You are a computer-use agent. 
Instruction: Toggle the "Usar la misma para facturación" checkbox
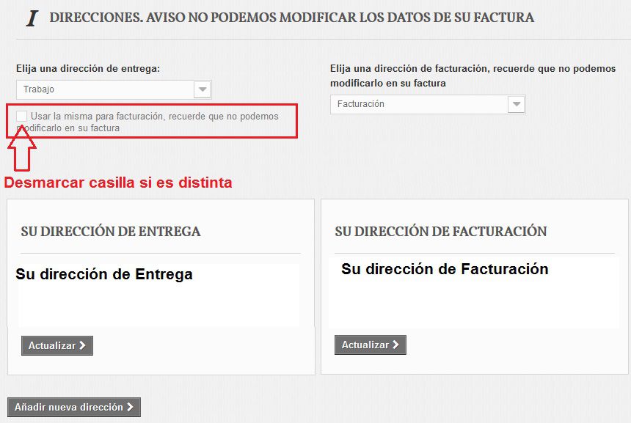(x=22, y=116)
